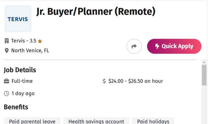Select the Paid parental leave tag
219x124 pixels.
coord(32,121)
